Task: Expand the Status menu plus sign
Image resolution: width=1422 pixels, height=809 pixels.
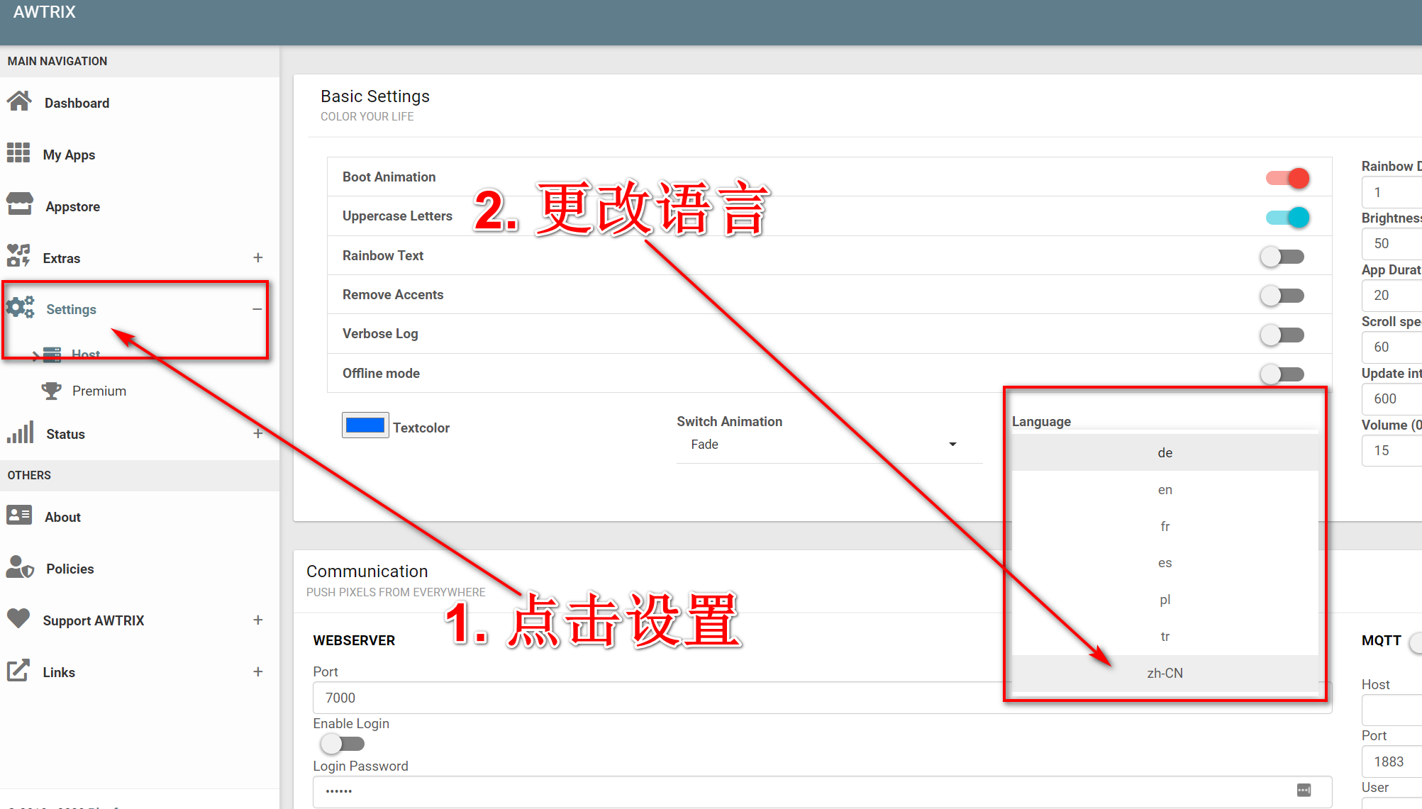Action: pos(258,433)
